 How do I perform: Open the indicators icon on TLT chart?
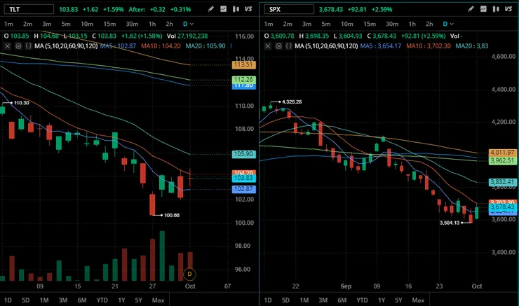[x=224, y=9]
